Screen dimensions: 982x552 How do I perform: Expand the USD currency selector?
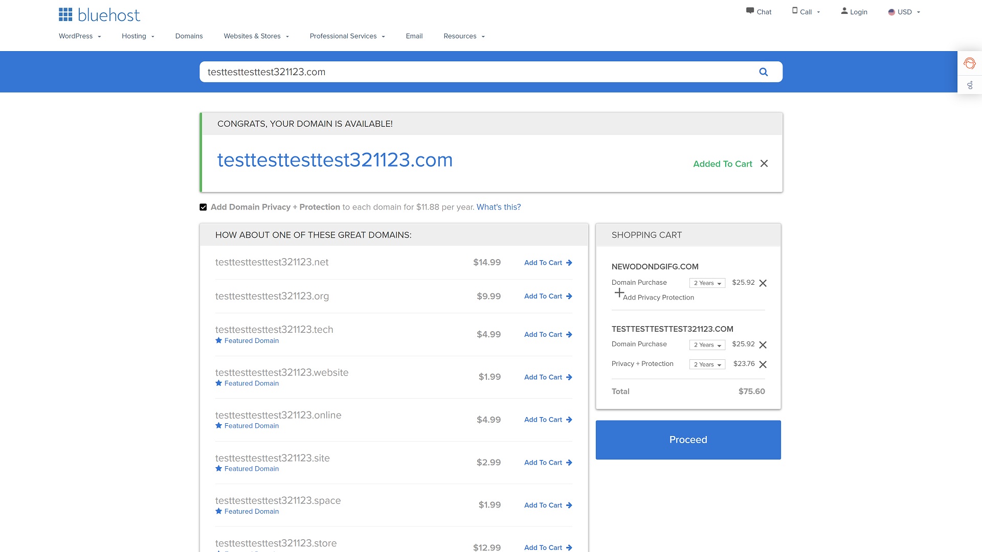click(x=904, y=12)
